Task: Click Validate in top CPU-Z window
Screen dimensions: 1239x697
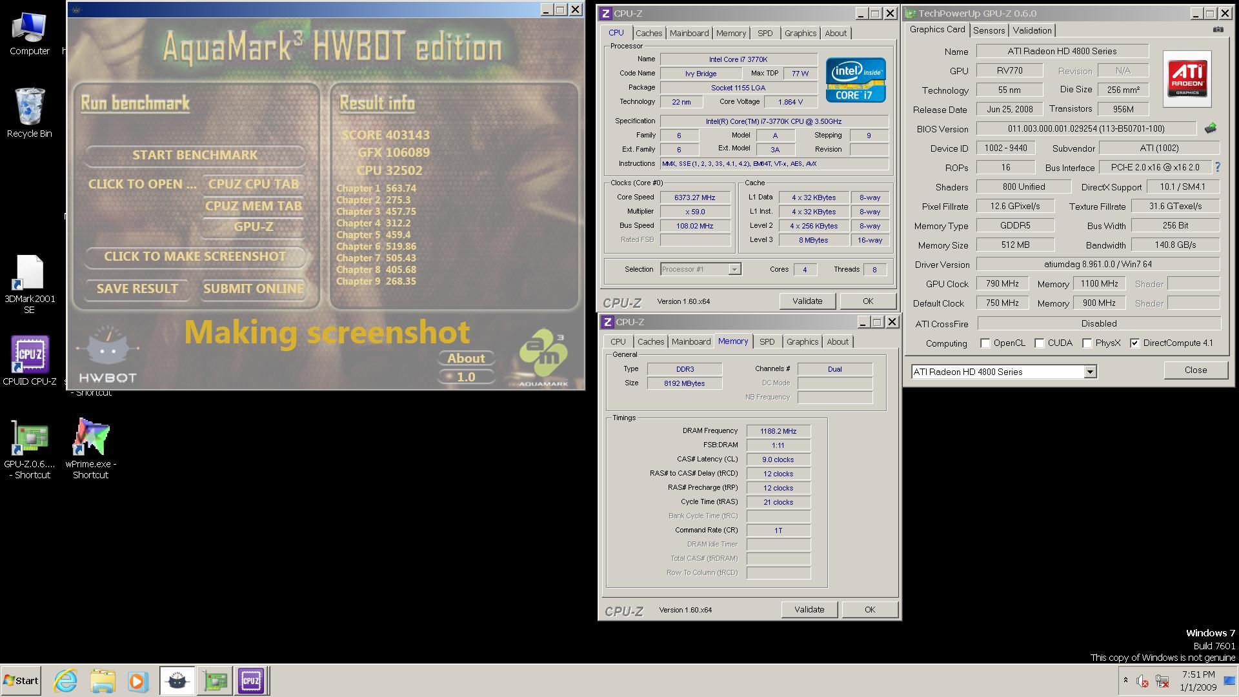Action: [x=807, y=301]
